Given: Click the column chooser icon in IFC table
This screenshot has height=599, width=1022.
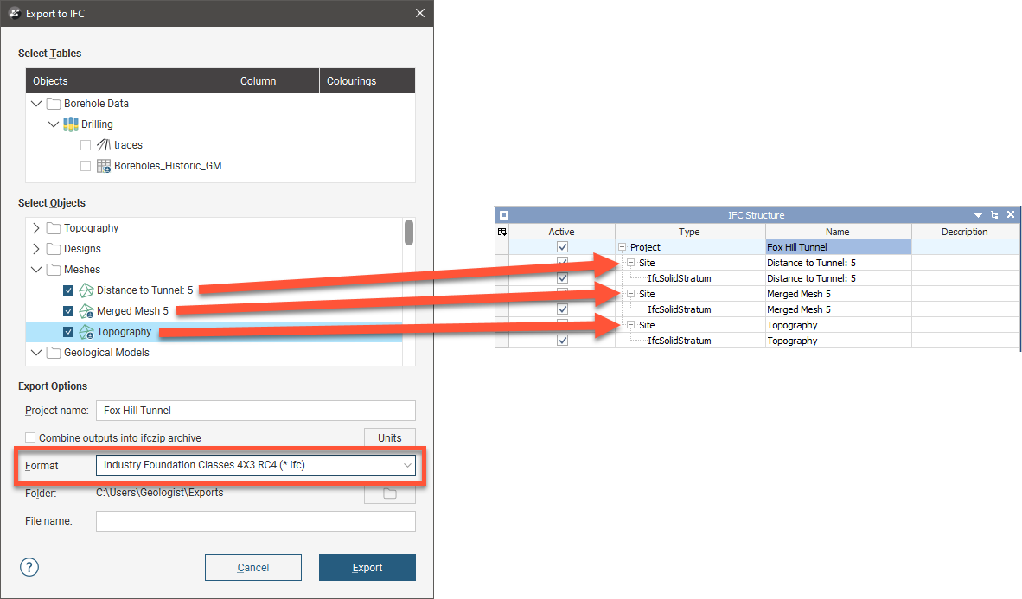Looking at the screenshot, I should (x=501, y=232).
